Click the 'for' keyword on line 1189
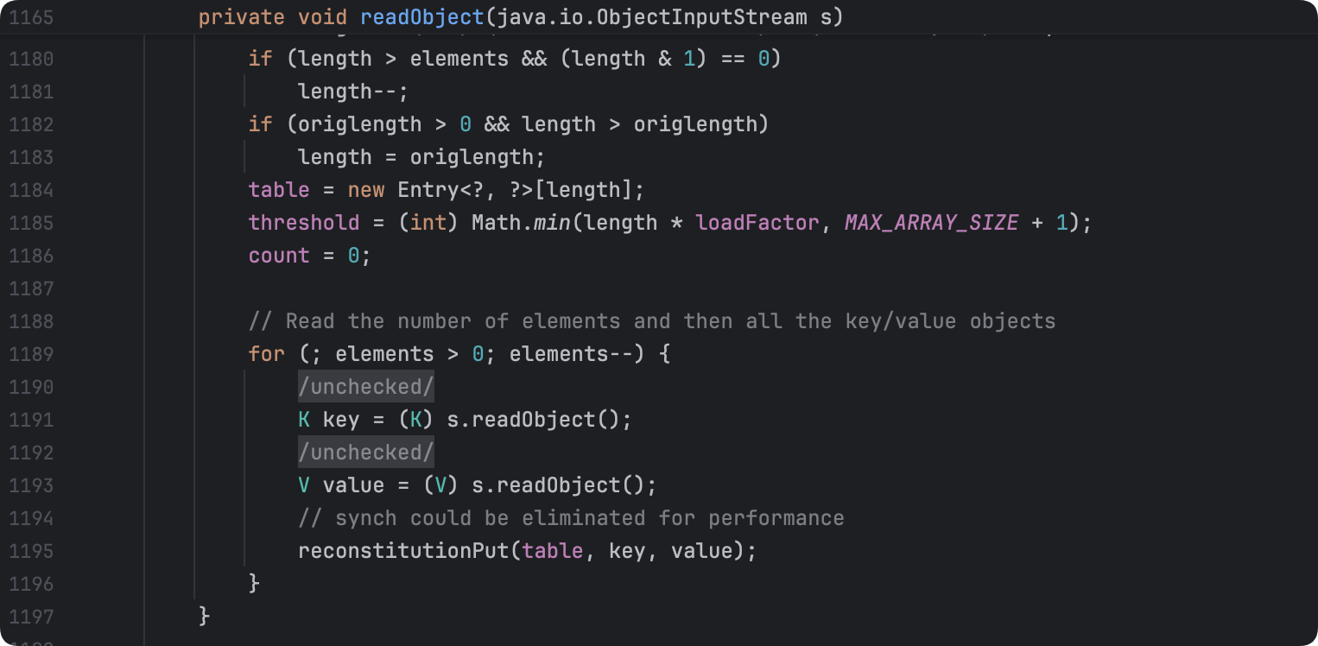Image resolution: width=1318 pixels, height=646 pixels. tap(266, 354)
